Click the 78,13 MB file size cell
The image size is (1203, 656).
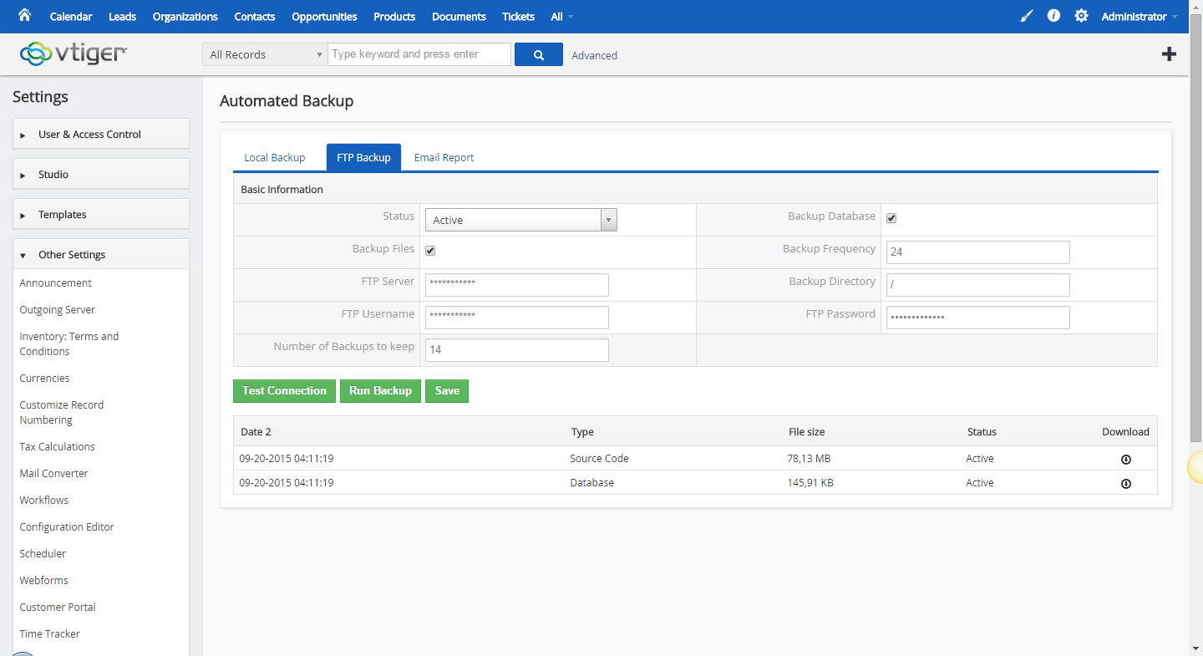809,459
